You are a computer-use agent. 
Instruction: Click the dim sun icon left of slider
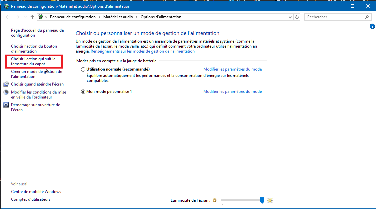(215, 200)
